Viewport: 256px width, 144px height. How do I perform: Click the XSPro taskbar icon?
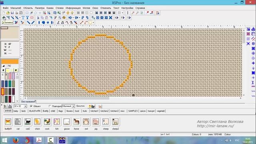pyautogui.click(x=62, y=140)
